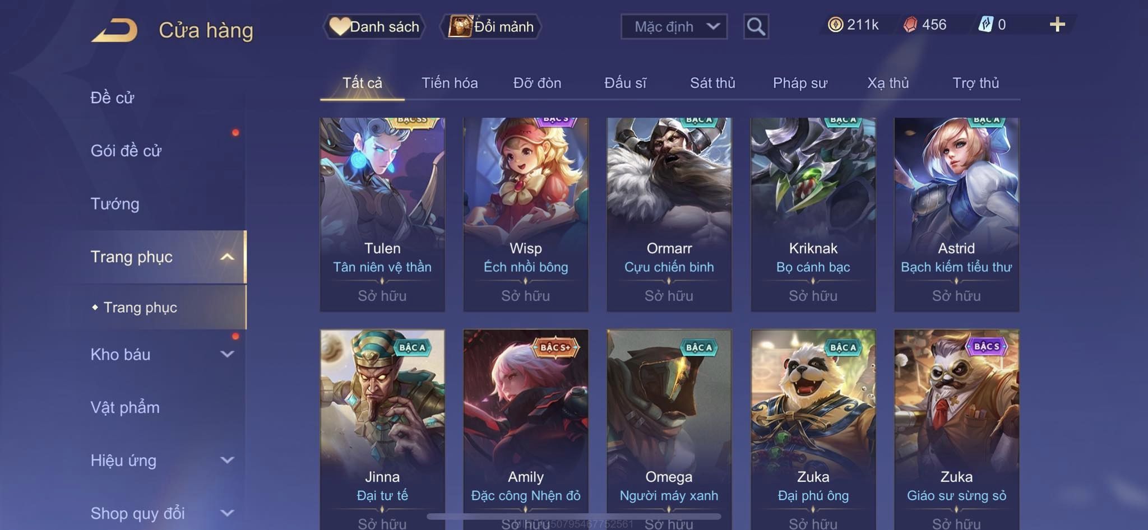Open Danh sách wishlist heart icon

coord(339,26)
